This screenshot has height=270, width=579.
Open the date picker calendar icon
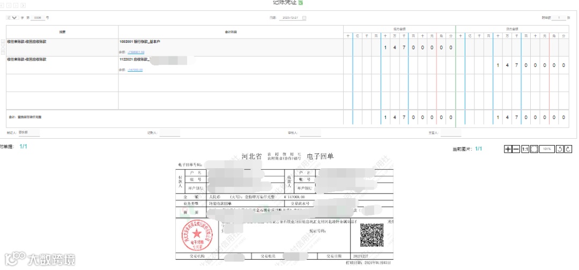click(x=304, y=18)
